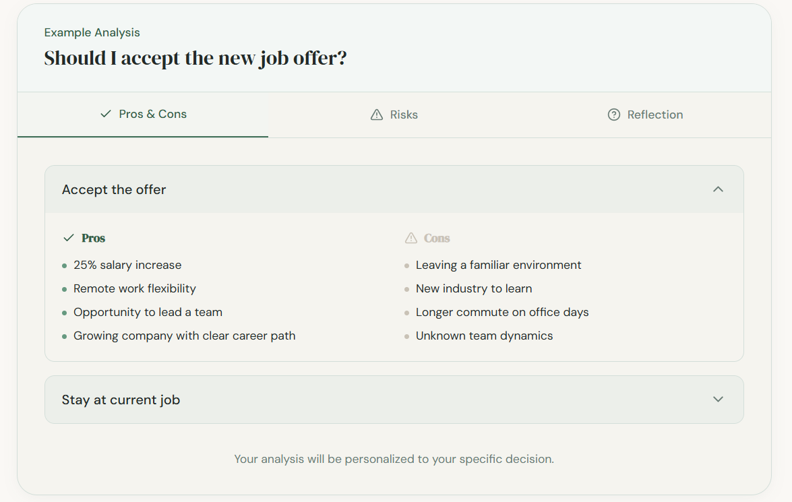Click the Cons column heading
The image size is (792, 502).
pyautogui.click(x=437, y=237)
